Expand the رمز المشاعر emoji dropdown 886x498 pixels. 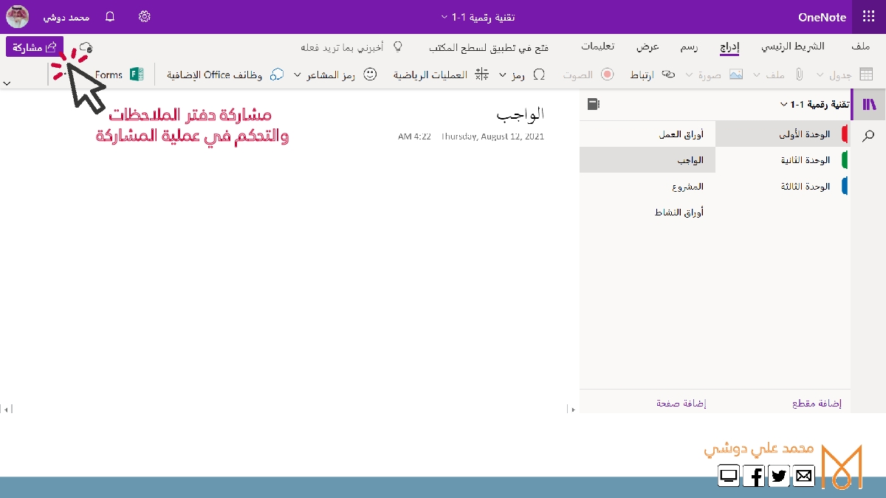click(x=298, y=75)
